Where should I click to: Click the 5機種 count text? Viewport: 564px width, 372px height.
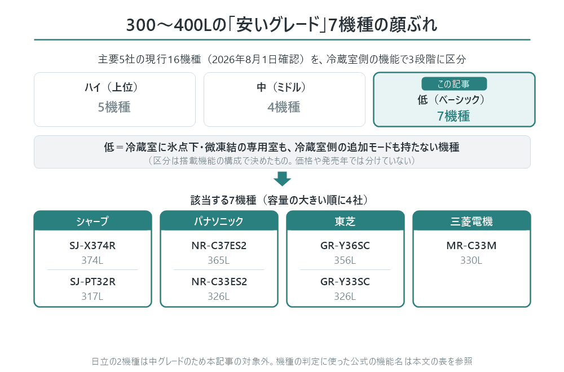(x=114, y=107)
